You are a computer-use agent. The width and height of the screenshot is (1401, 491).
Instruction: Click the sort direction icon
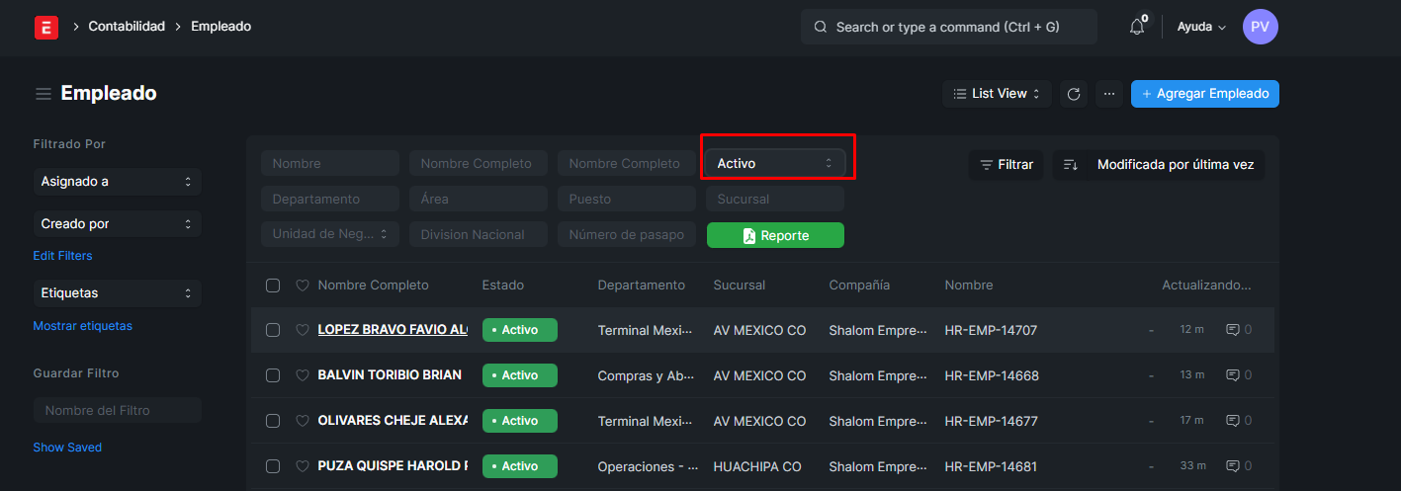1070,165
